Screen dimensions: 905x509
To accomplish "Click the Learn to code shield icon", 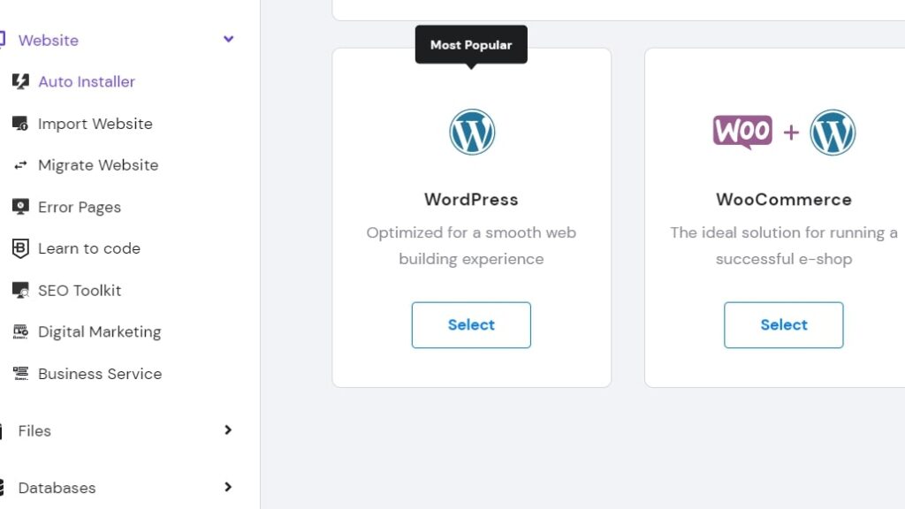I will (x=20, y=248).
